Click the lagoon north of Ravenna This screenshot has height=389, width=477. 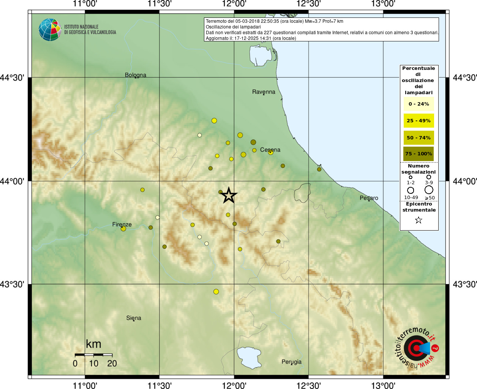click(260, 56)
